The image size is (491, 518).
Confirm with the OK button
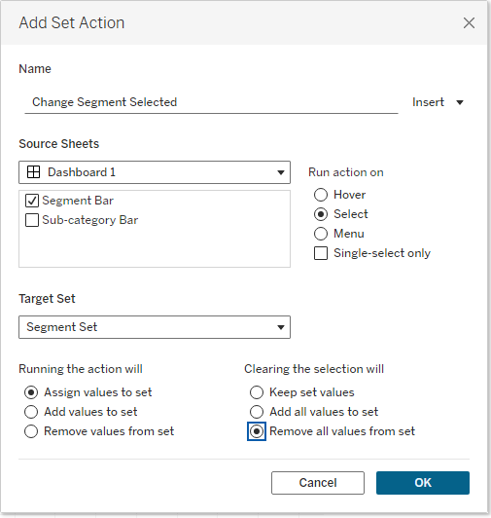423,483
